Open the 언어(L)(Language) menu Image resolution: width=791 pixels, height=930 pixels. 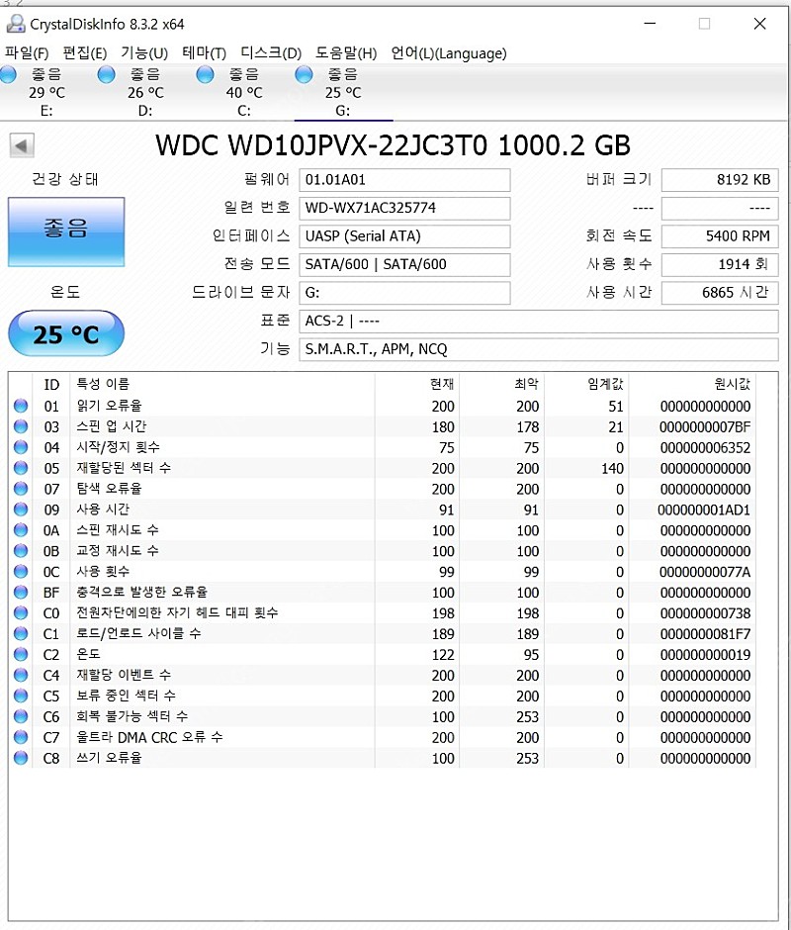point(449,53)
